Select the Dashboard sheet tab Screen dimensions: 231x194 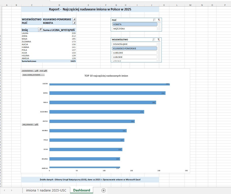point(82,190)
